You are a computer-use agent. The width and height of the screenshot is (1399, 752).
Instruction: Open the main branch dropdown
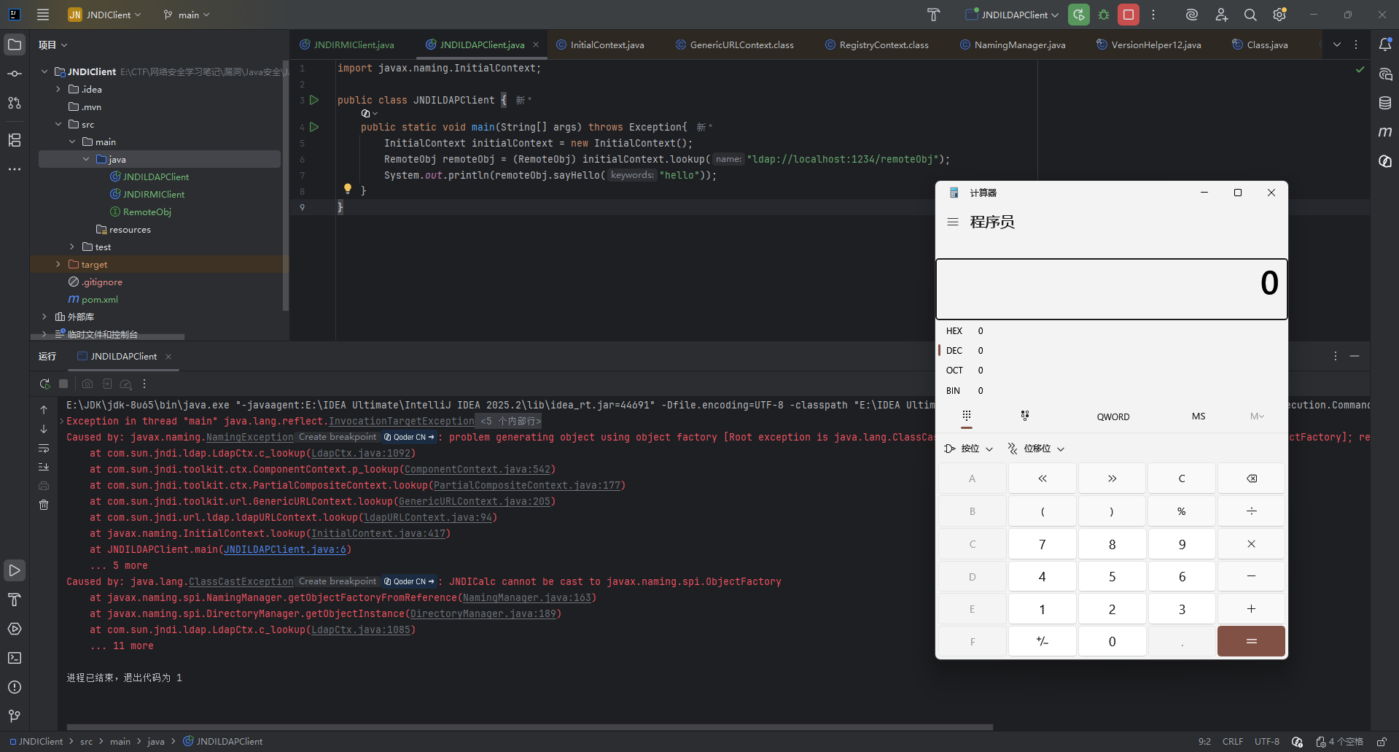pos(187,15)
